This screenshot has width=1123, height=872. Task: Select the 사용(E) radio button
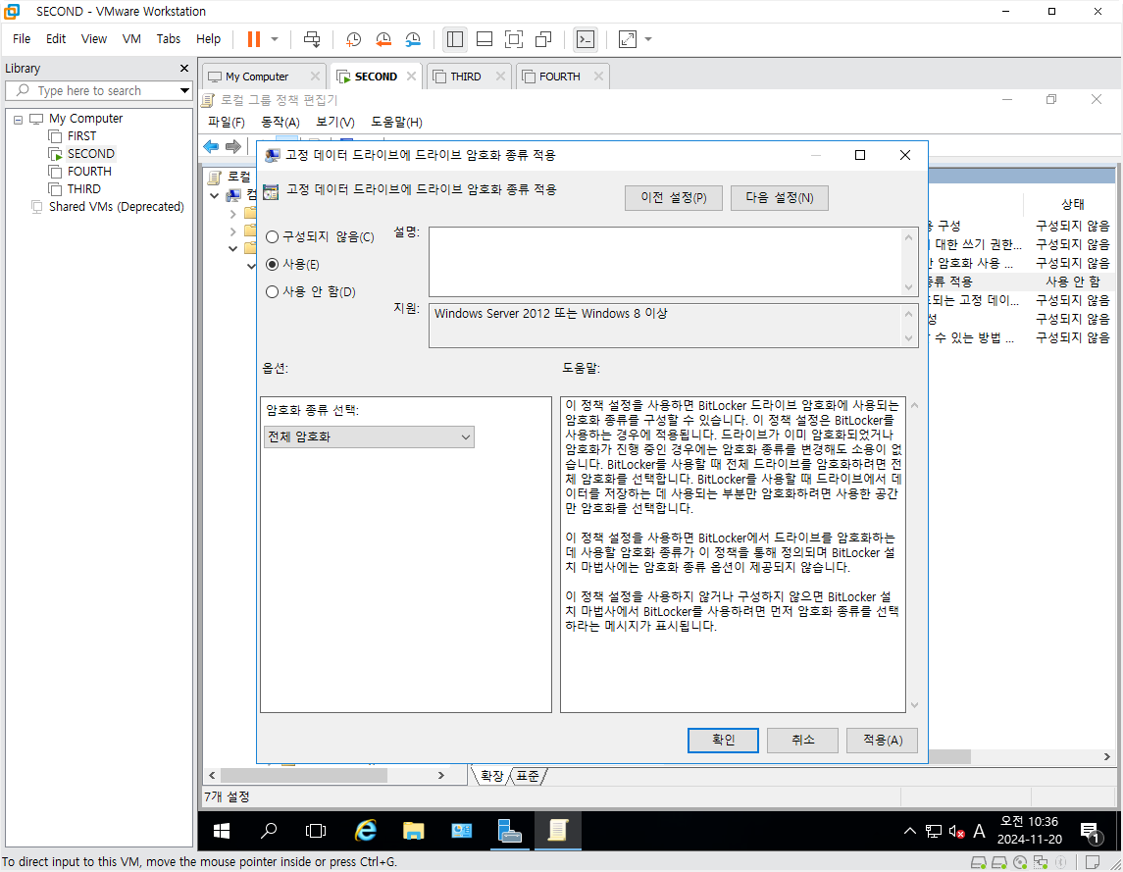[x=272, y=265]
